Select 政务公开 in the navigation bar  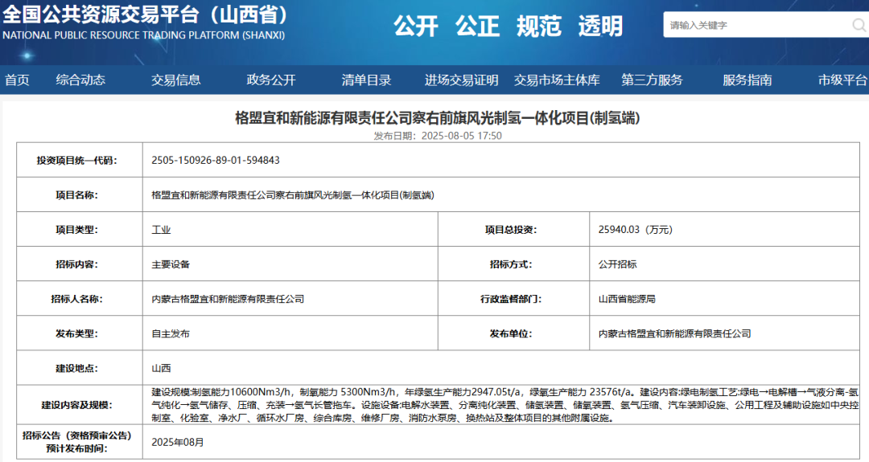point(271,80)
